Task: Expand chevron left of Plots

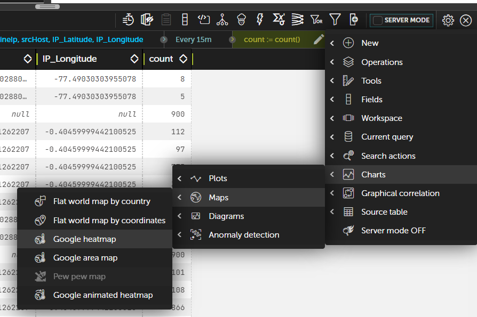Action: tap(179, 178)
